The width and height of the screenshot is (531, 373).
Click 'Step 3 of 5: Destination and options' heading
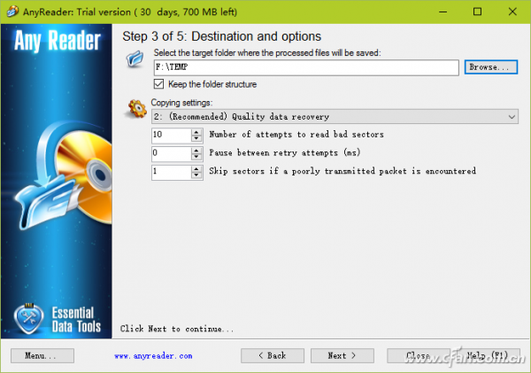[x=222, y=36]
